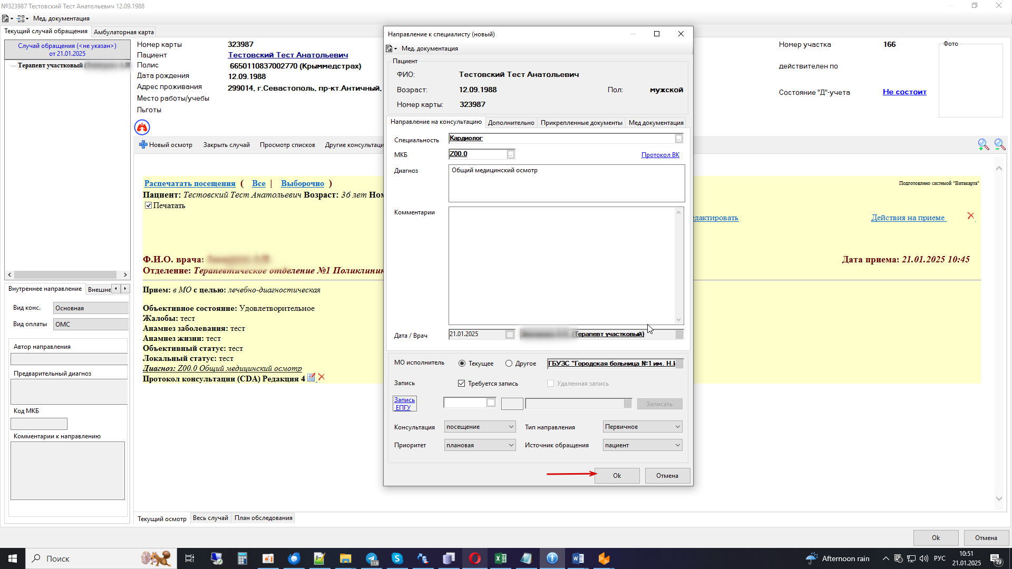Screen dimensions: 1012x569
Task: Switch to the Амбулаторная карта tab
Action: (x=124, y=32)
